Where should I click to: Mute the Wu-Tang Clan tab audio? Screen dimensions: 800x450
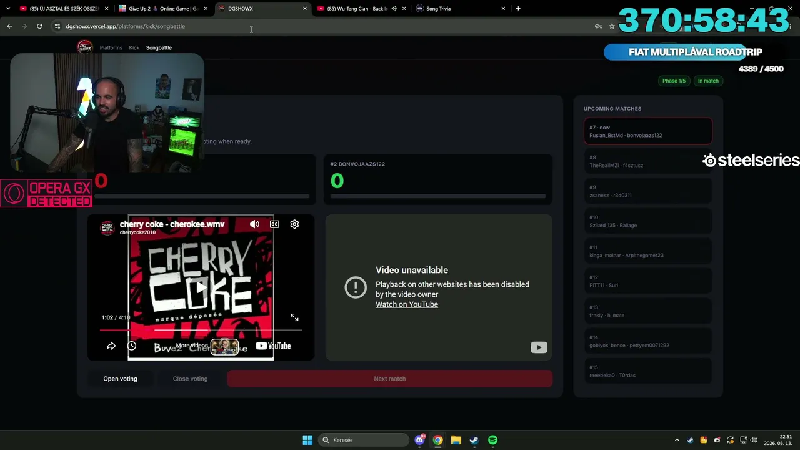pyautogui.click(x=394, y=9)
